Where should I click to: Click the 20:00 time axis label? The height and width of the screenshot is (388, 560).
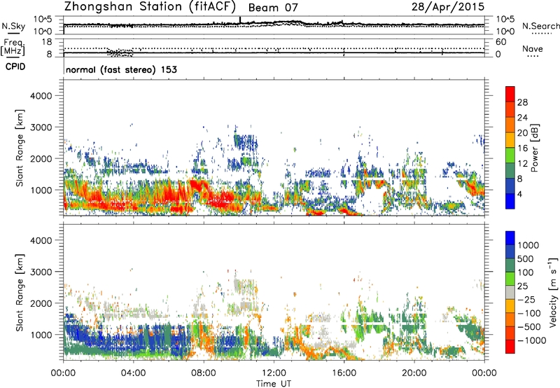pos(414,373)
